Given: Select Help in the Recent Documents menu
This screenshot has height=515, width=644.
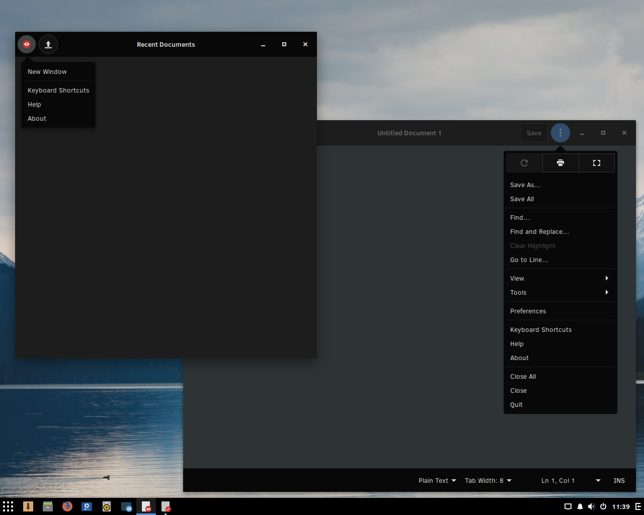Looking at the screenshot, I should [58, 105].
